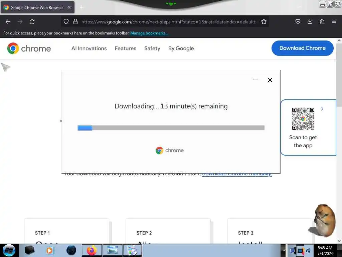Open the Safety menu item

(152, 48)
